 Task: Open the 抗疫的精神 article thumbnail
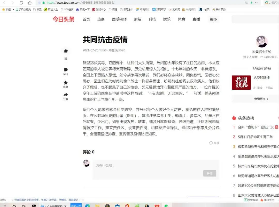tap(241, 82)
